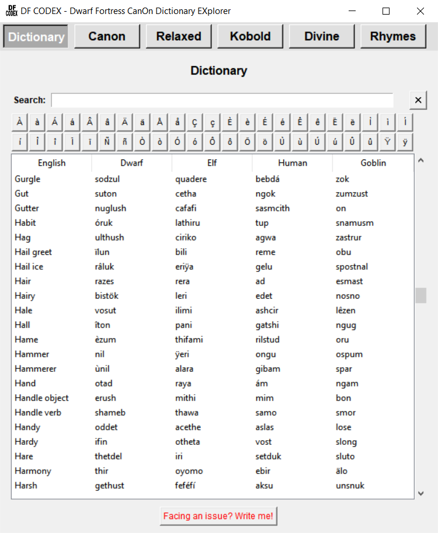The image size is (438, 533).
Task: Click 'Facing an issue? Write me!' button
Action: pyautogui.click(x=218, y=516)
